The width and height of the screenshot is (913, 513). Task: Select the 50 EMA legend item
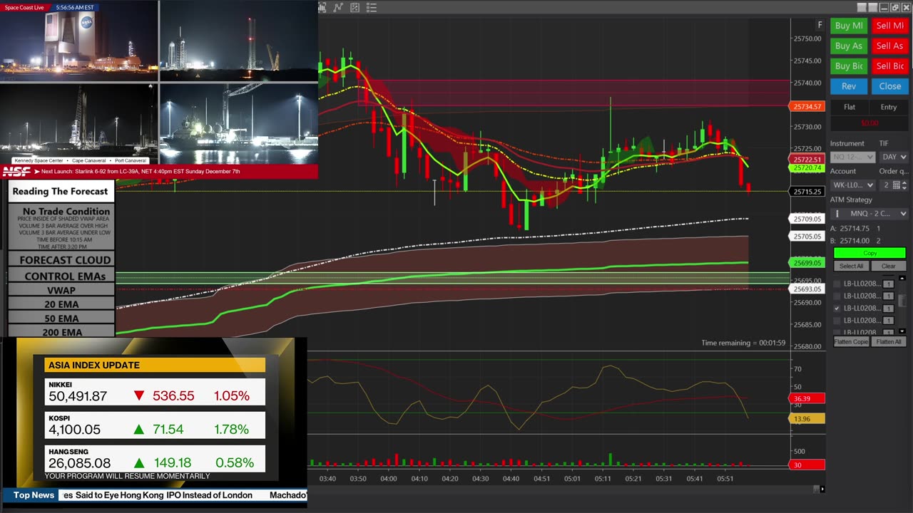click(61, 318)
